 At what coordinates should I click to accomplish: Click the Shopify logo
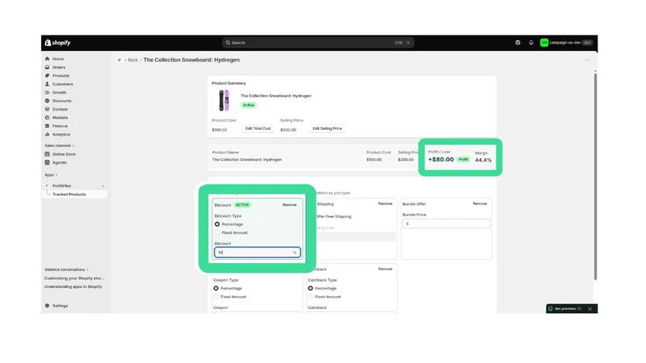(57, 43)
